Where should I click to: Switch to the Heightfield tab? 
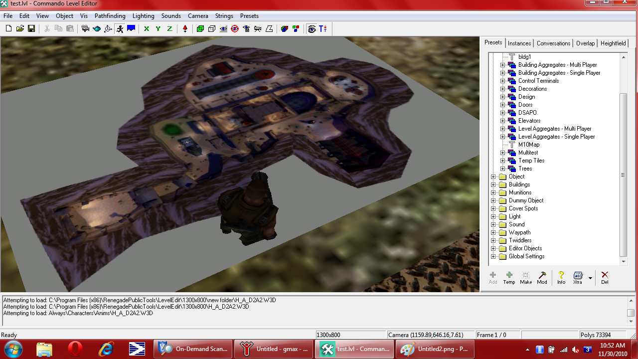click(613, 43)
